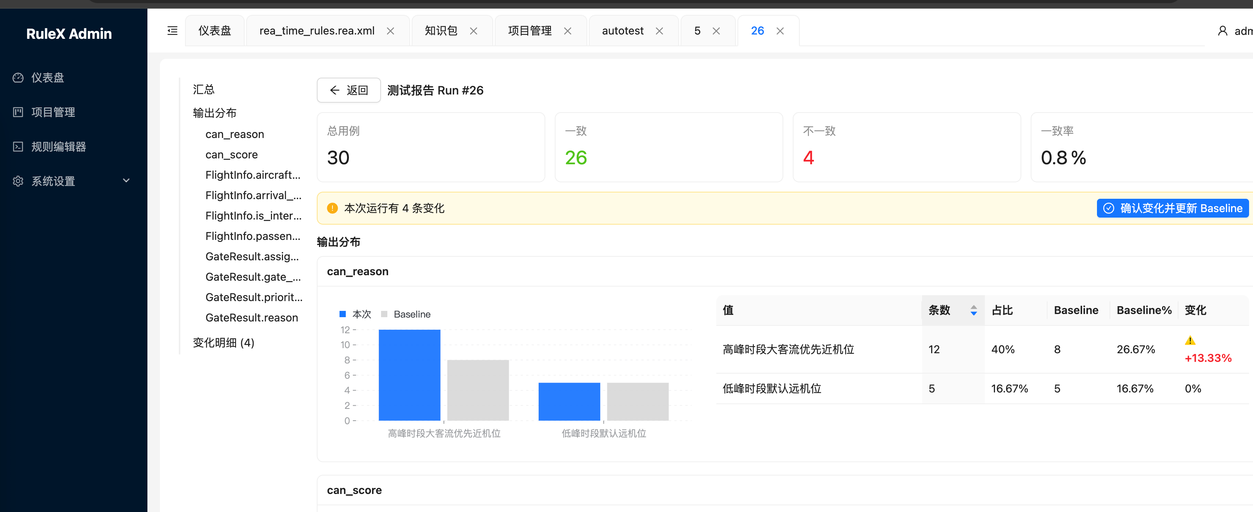Select can_score in the output list
The image size is (1253, 512).
[x=232, y=154]
